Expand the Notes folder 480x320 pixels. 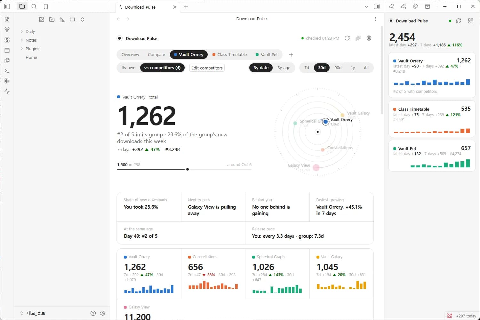(x=31, y=40)
